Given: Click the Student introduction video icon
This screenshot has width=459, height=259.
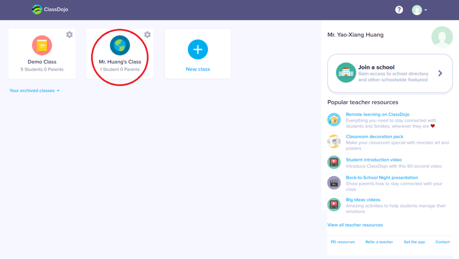Looking at the screenshot, I should pos(334,162).
